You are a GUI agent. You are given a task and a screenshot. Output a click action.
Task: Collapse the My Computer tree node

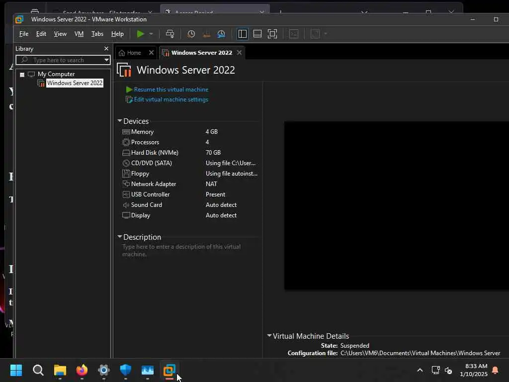[22, 75]
